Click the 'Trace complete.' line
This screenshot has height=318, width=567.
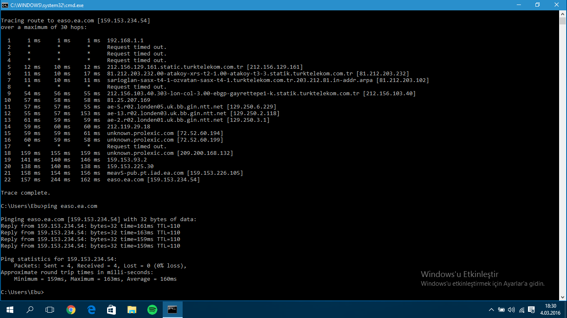click(26, 193)
